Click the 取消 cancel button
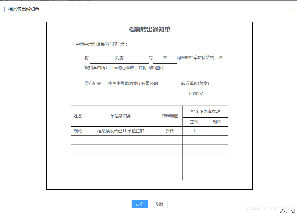This screenshot has height=213, width=297. coord(159,204)
